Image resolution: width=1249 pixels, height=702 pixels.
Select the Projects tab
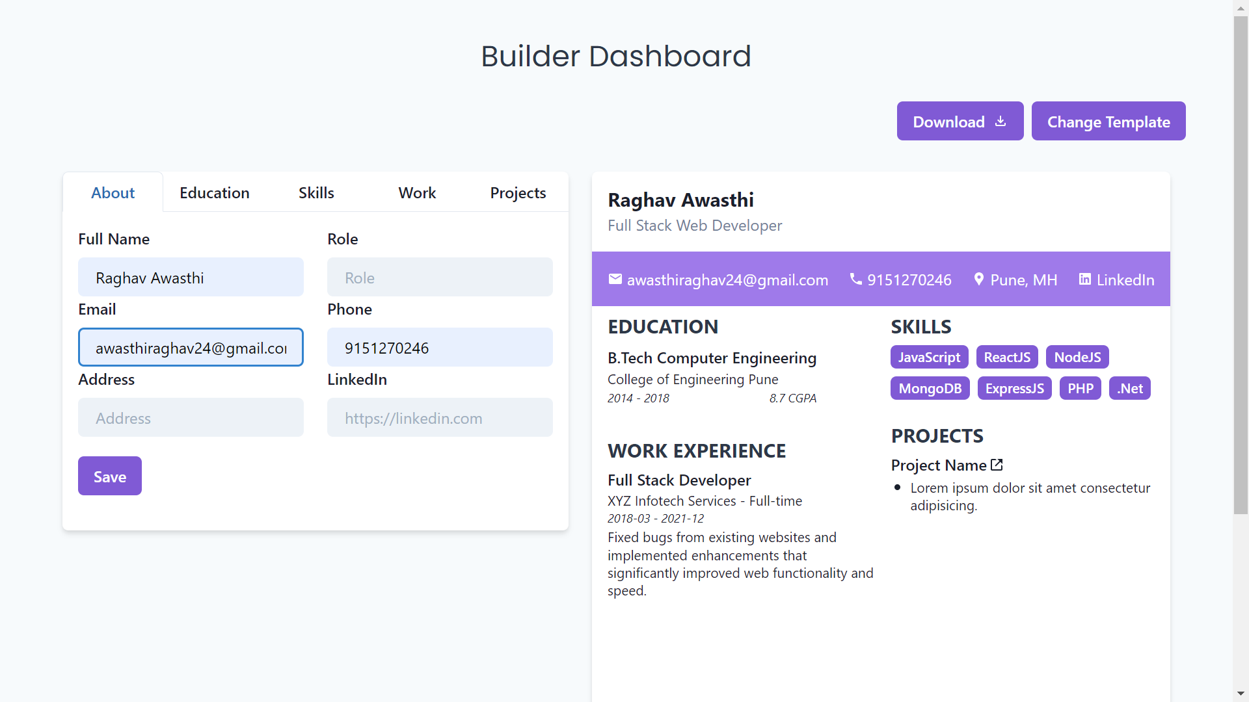(x=518, y=193)
